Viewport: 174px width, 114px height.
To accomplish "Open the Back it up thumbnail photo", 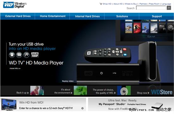I will coord(37,91).
